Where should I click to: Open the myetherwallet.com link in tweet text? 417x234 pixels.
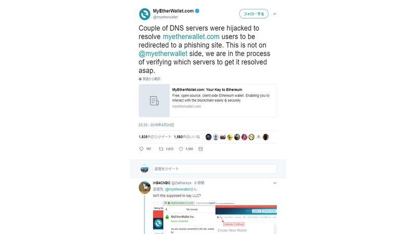click(191, 36)
